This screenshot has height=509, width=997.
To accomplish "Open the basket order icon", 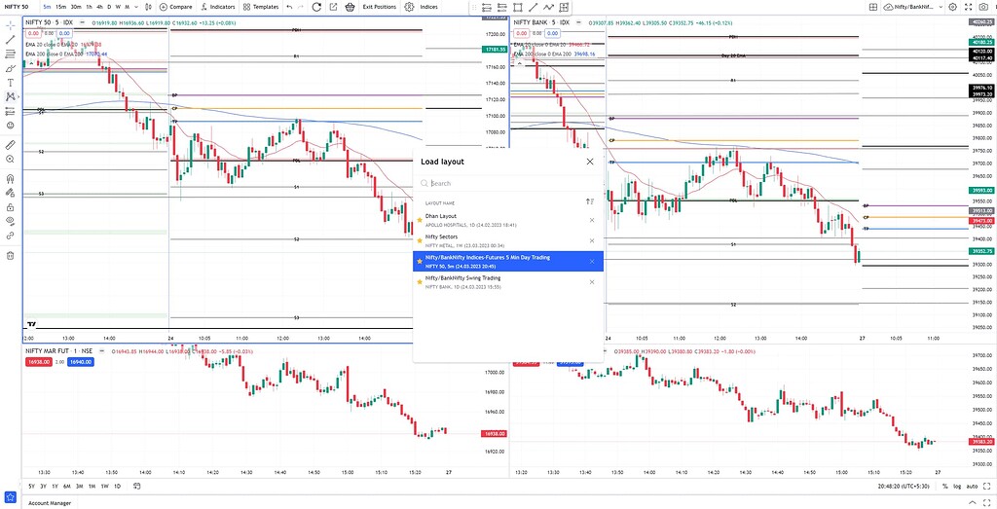I will tap(350, 7).
